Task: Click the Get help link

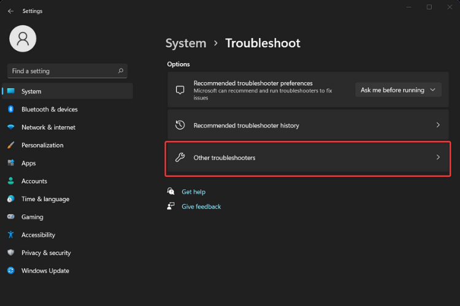Action: (193, 192)
